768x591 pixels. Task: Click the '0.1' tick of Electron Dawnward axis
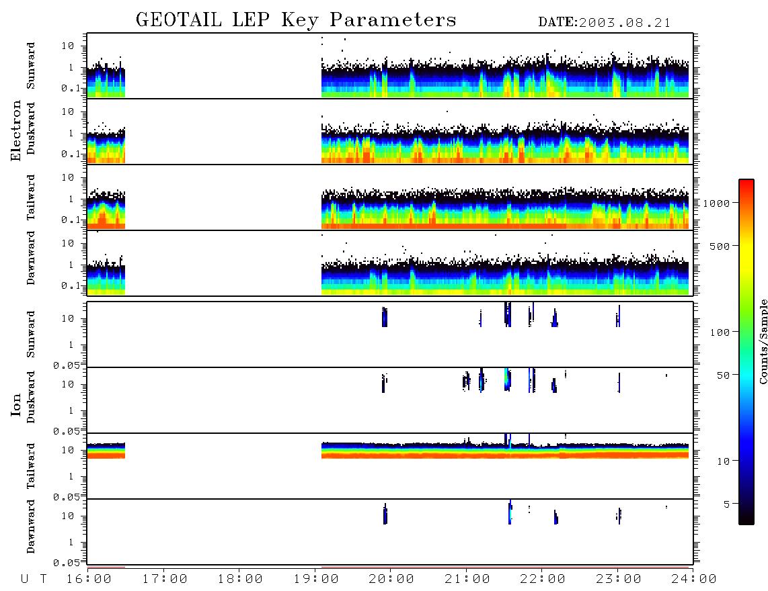[70, 285]
